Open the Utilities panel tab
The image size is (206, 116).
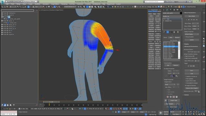click(181, 10)
